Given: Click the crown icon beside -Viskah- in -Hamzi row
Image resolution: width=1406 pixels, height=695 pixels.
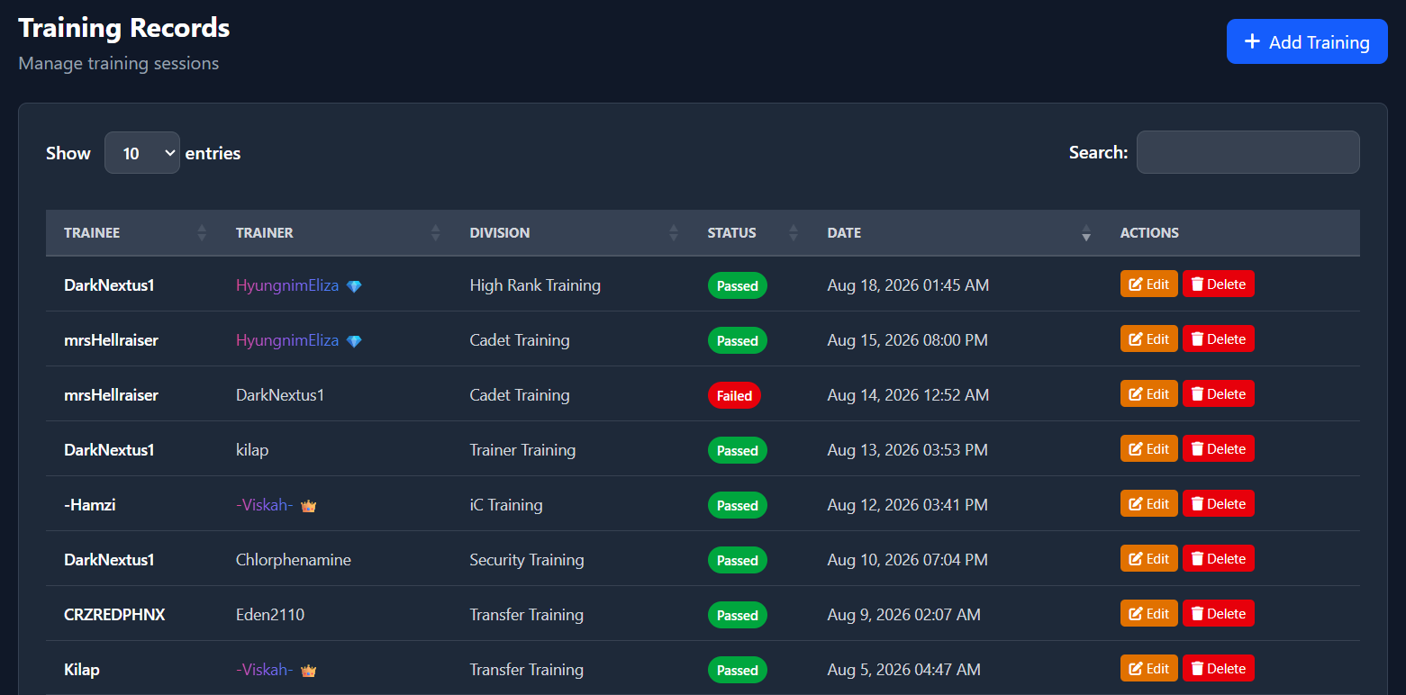Looking at the screenshot, I should 308,506.
